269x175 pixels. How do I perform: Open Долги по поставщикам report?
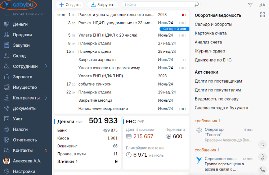click(x=218, y=81)
